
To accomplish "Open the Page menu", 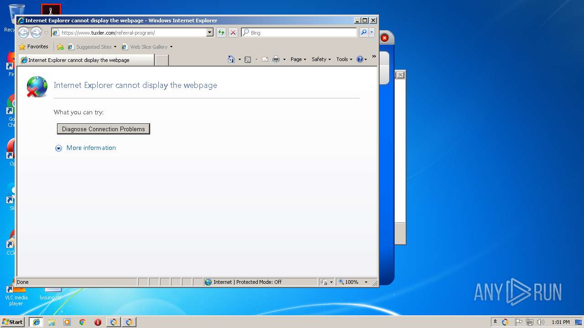I will (x=298, y=59).
